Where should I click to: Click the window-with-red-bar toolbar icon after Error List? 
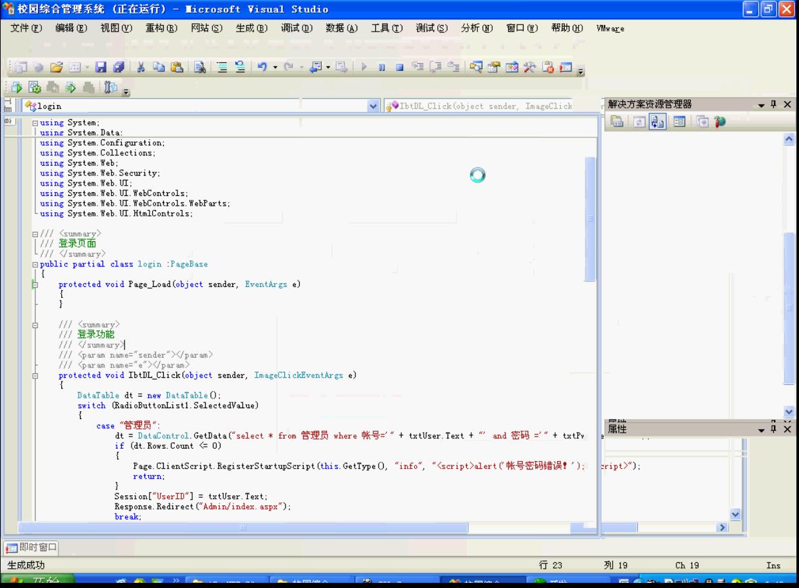pos(565,67)
